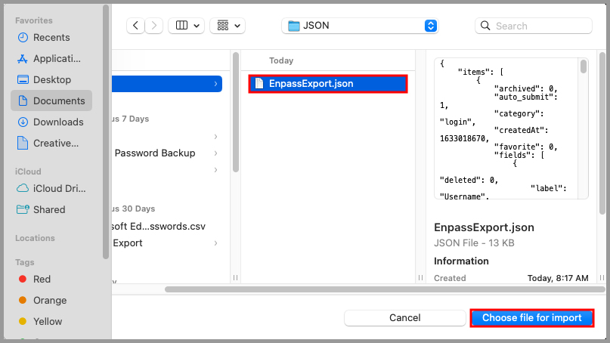
Task: Select Shared in the sidebar
Action: tap(48, 209)
